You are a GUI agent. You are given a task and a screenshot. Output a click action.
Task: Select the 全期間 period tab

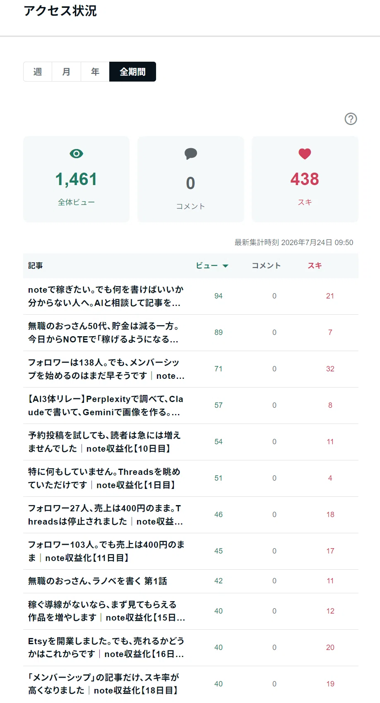132,72
